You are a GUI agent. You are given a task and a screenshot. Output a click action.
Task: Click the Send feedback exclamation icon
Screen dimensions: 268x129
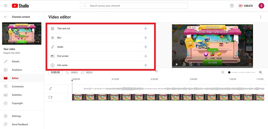tap(6, 124)
